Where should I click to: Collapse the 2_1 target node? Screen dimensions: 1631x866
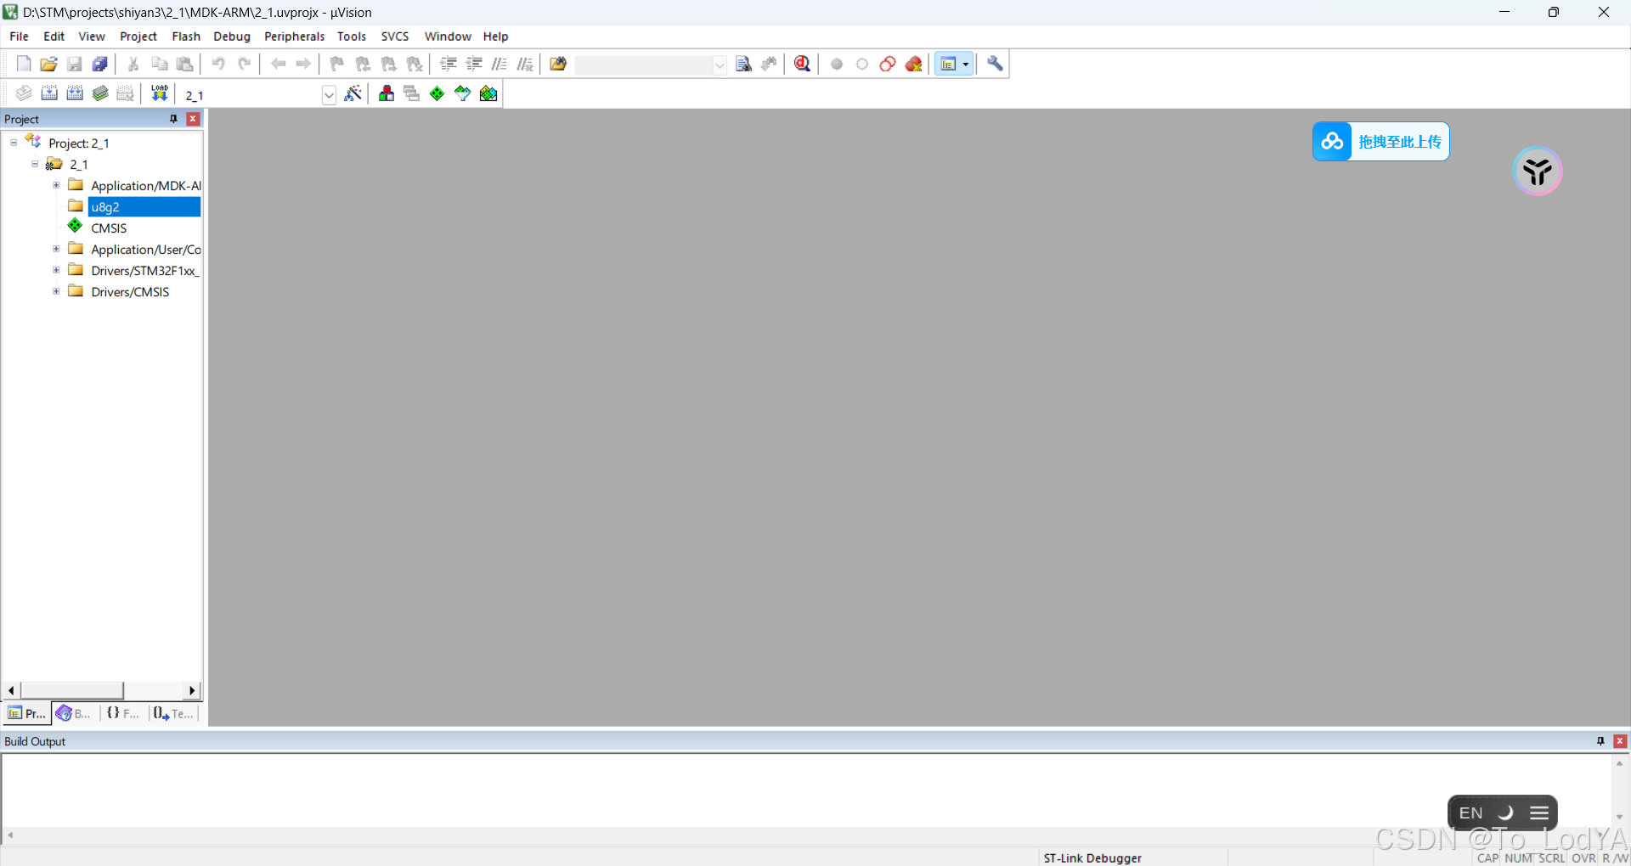(35, 164)
